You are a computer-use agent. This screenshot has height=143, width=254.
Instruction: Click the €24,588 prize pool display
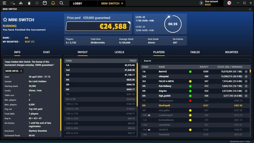[98, 26]
